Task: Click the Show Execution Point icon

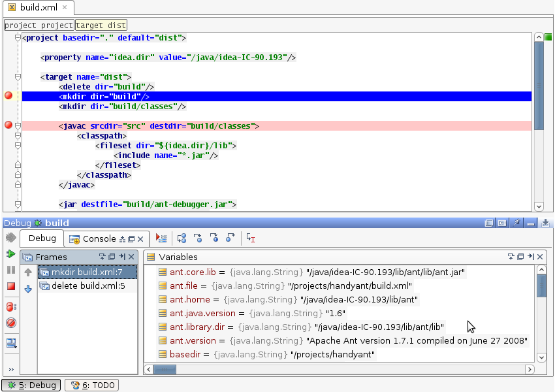Action: click(x=161, y=239)
